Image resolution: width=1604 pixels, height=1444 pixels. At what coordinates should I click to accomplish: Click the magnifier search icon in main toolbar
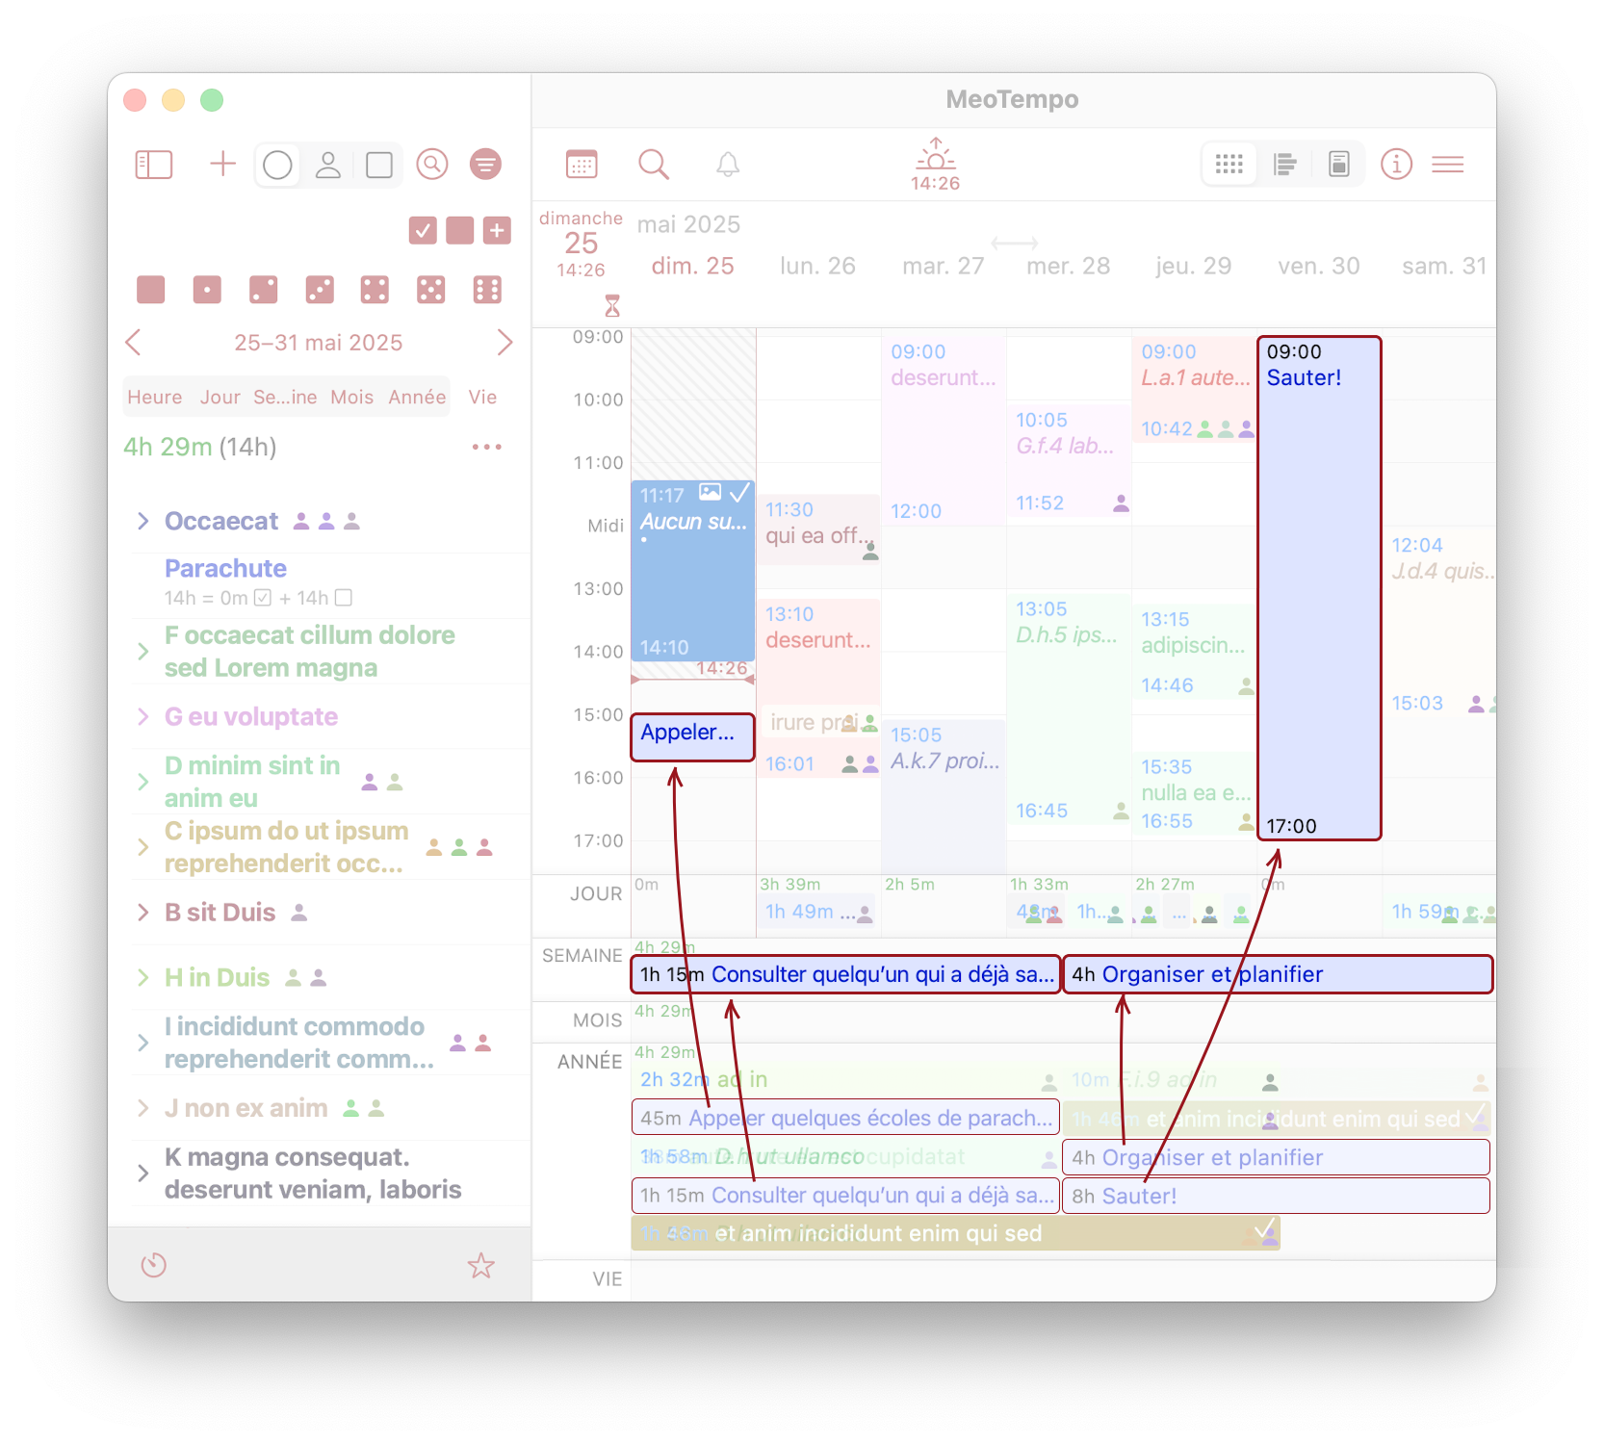(654, 165)
